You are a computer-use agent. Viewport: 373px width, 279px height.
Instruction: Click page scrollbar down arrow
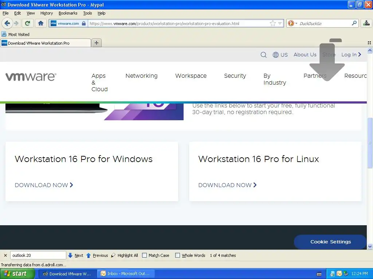(370, 247)
